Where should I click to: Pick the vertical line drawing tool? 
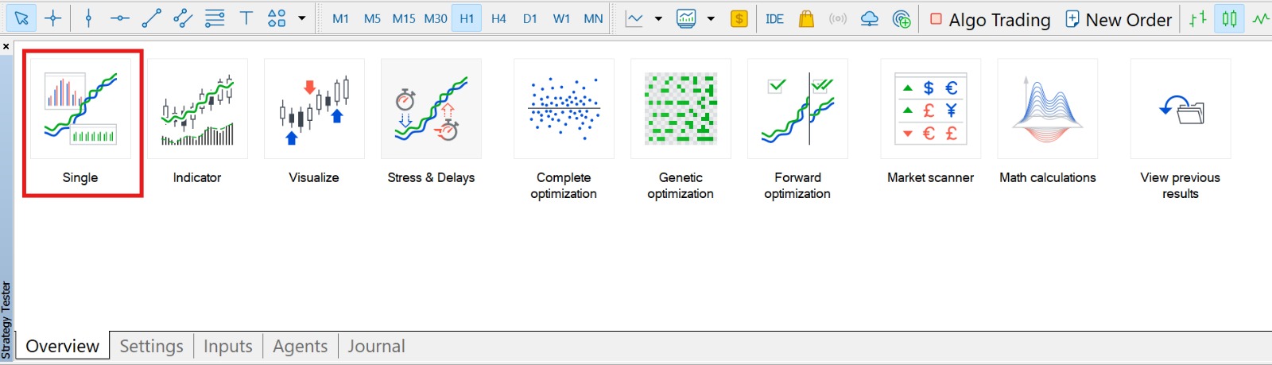point(88,18)
